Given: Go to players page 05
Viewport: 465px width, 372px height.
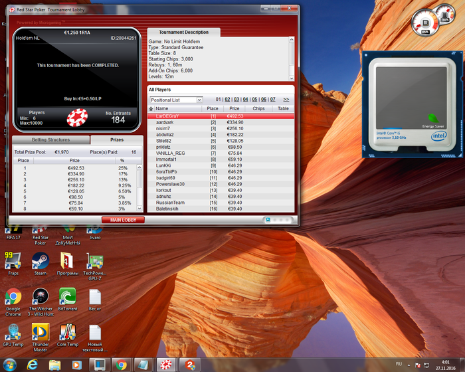Looking at the screenshot, I should pyautogui.click(x=254, y=100).
